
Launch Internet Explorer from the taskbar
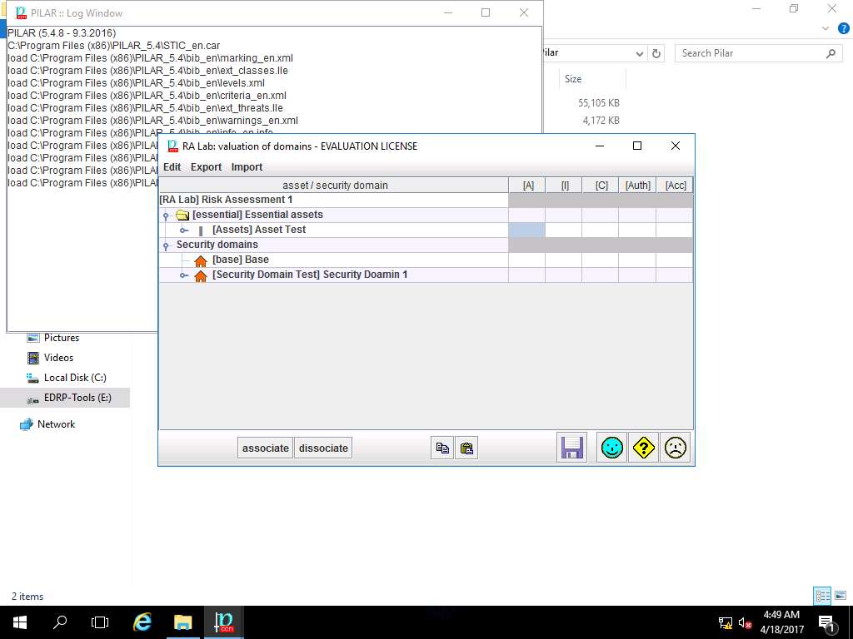tap(142, 622)
